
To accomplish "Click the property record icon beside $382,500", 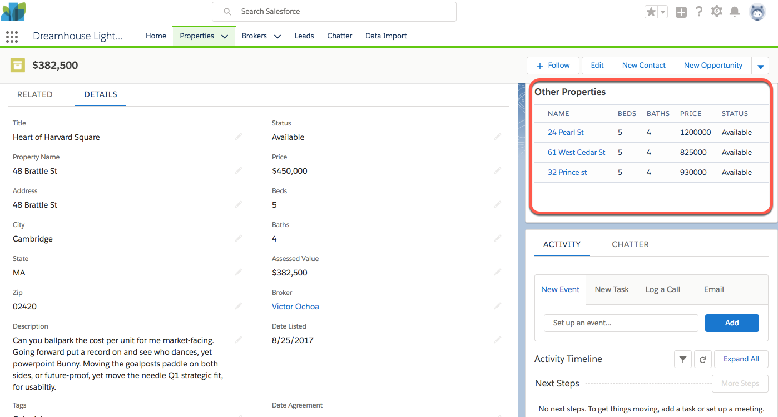I will [18, 65].
